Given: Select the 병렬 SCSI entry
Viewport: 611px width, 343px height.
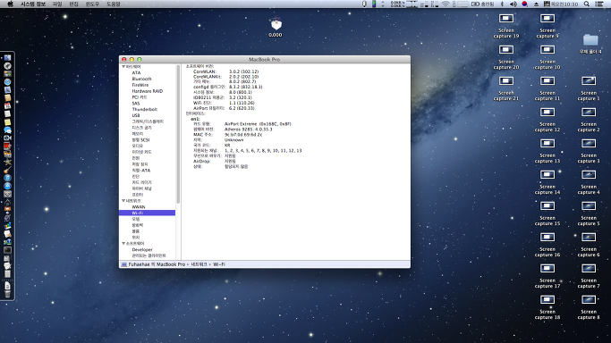Looking at the screenshot, I should (x=140, y=139).
